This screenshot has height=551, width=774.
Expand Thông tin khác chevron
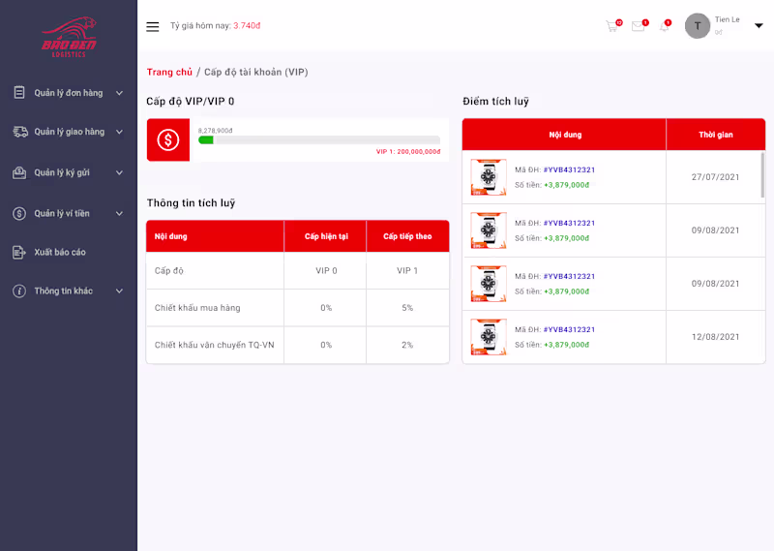coord(119,291)
